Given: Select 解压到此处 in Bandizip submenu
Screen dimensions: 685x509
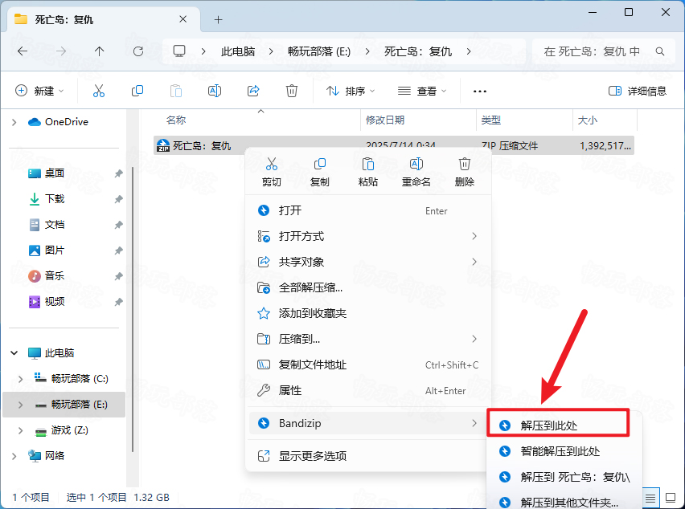Looking at the screenshot, I should (558, 425).
